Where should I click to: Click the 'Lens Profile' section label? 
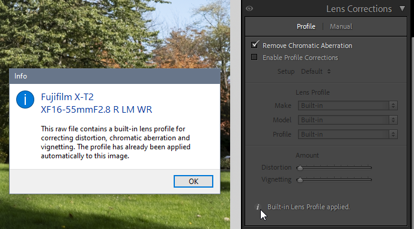tap(312, 92)
